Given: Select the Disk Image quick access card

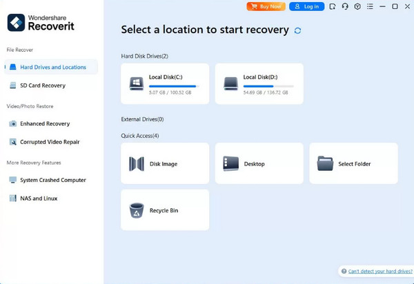Looking at the screenshot, I should (x=165, y=163).
